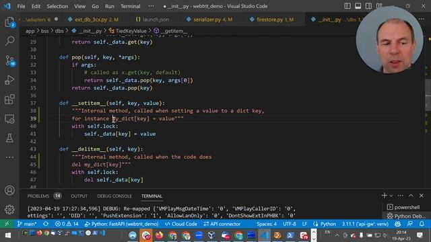Open errors and warnings count in status bar
The width and height of the screenshot is (431, 242).
[x=67, y=224]
